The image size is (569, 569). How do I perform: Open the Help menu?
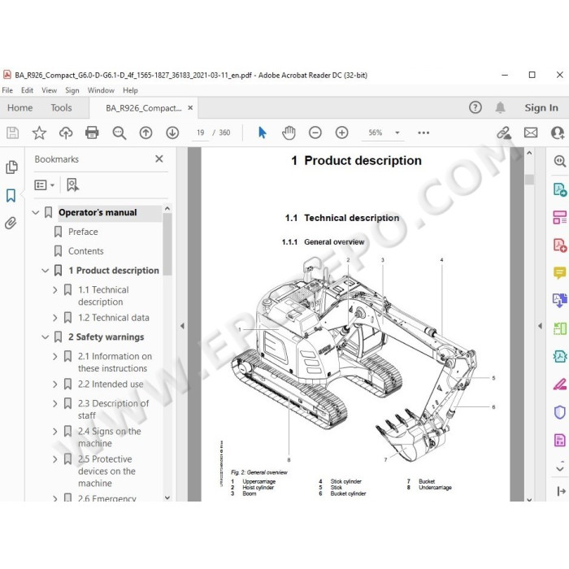click(x=130, y=90)
